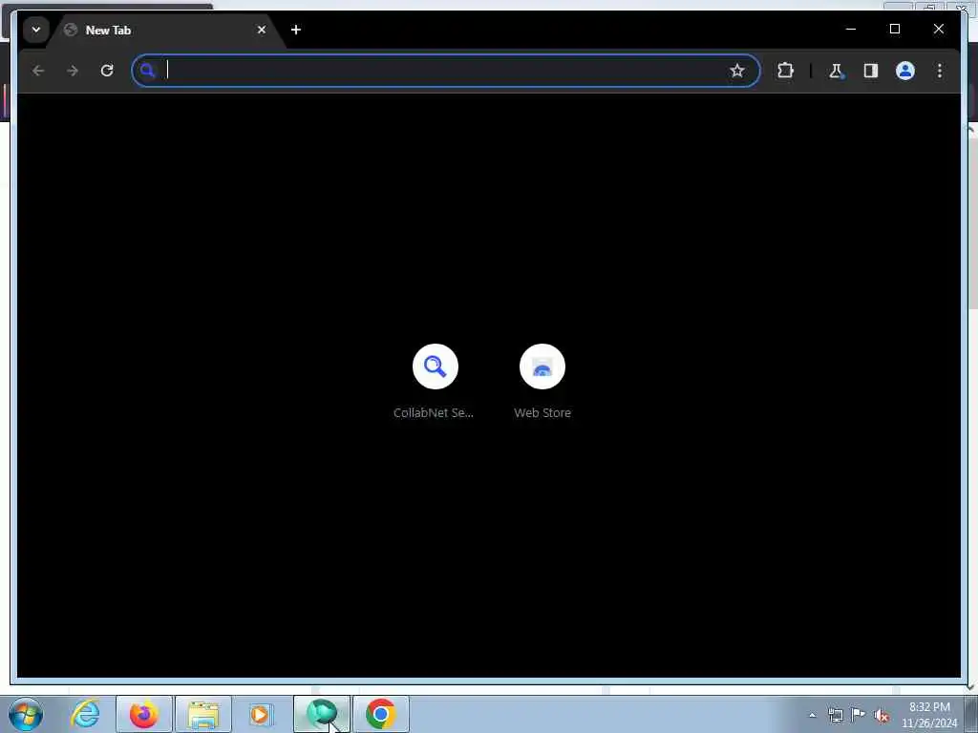Open the network tray icon
The image size is (978, 733).
pyautogui.click(x=835, y=715)
